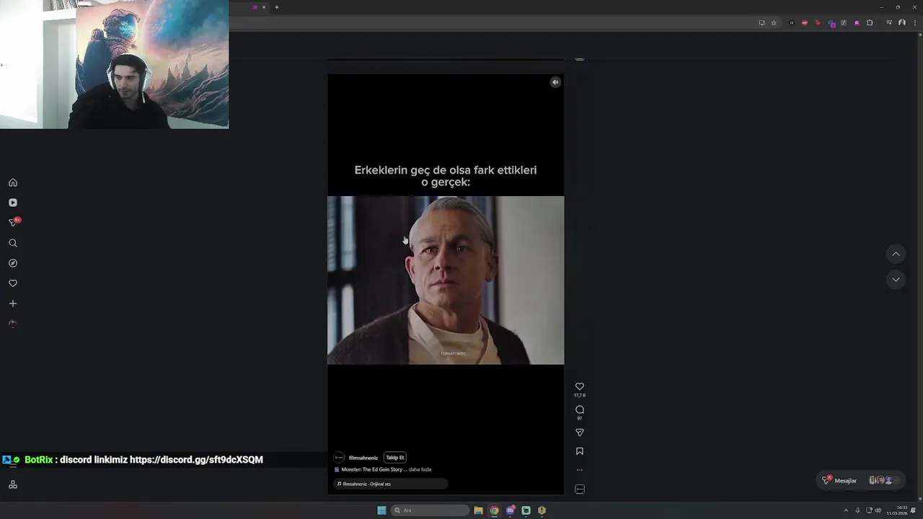Open Discord from the taskbar
Viewport: 923px width, 519px height.
click(x=511, y=510)
